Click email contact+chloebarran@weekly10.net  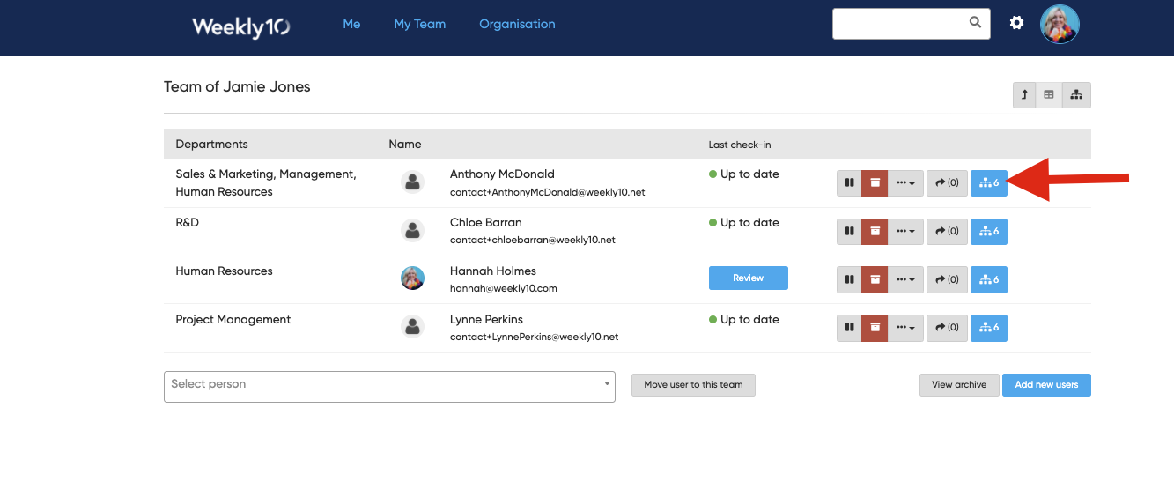[532, 240]
